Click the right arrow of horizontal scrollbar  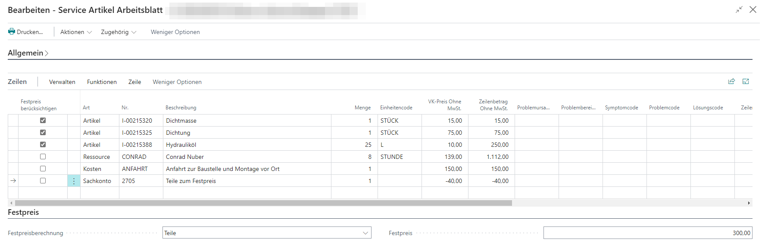point(749,203)
